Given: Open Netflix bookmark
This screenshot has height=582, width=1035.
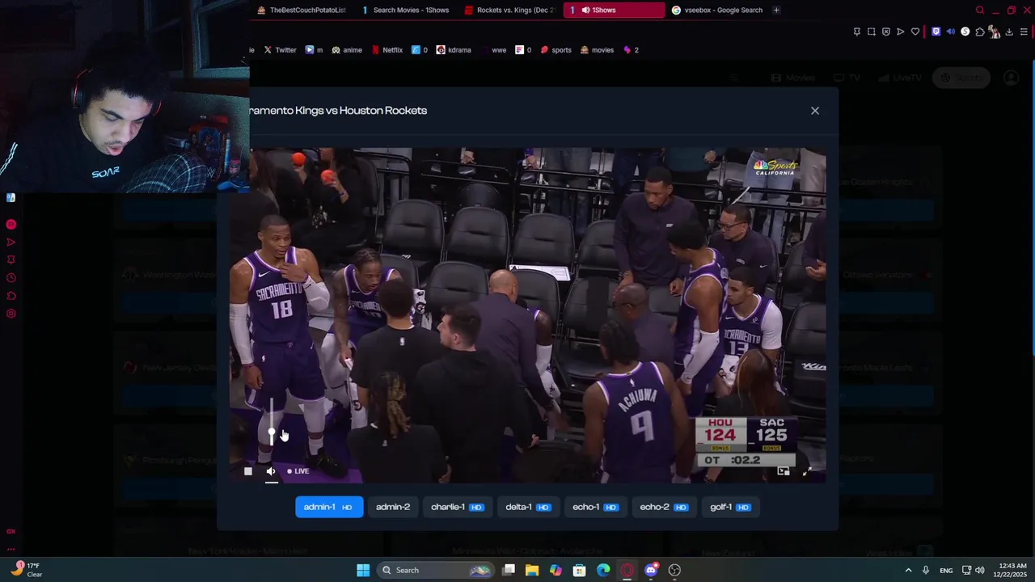Looking at the screenshot, I should click(x=387, y=50).
